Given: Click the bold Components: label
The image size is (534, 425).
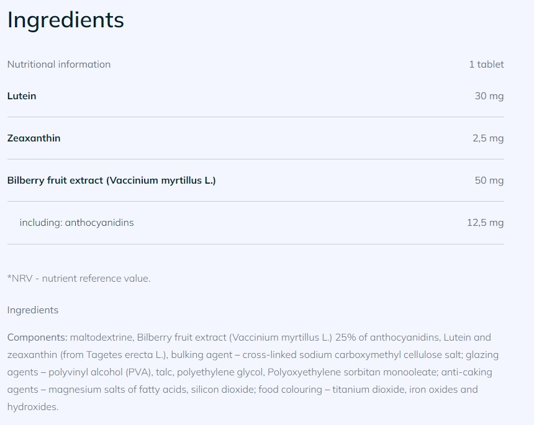Looking at the screenshot, I should pos(37,338).
